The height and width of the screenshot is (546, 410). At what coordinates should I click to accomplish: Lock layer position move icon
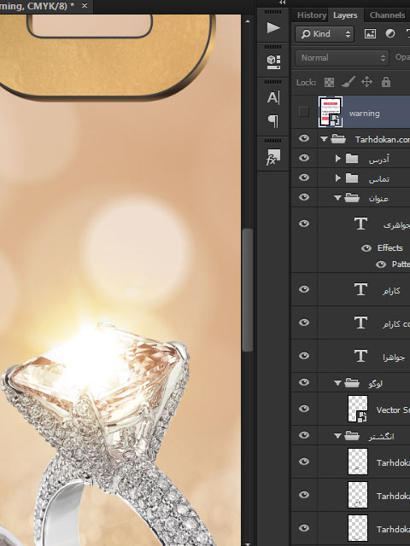coord(366,82)
